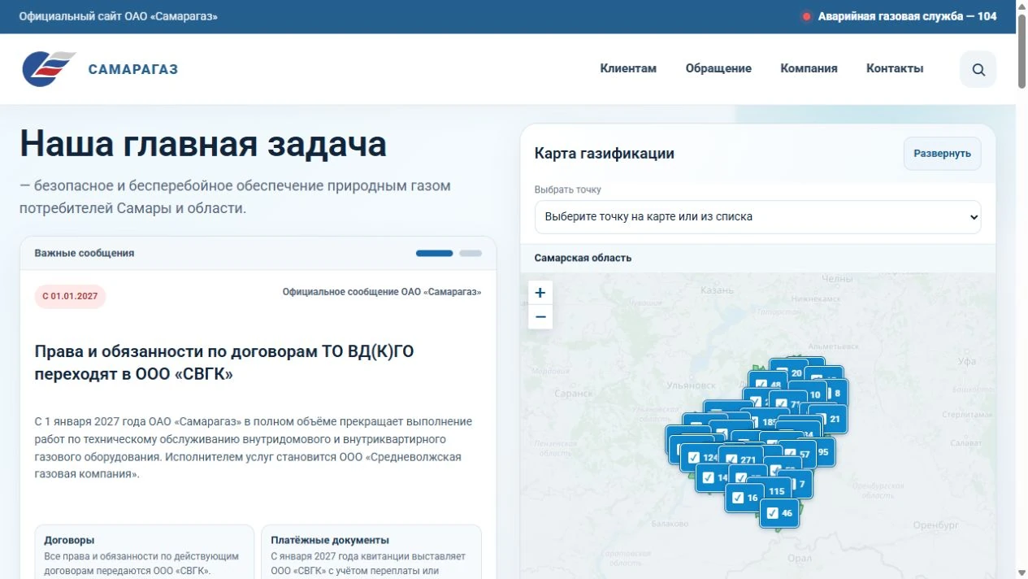The height and width of the screenshot is (579, 1028).
Task: Click Официальный сайт ОАО «Самарагаз» text
Action: click(x=119, y=16)
